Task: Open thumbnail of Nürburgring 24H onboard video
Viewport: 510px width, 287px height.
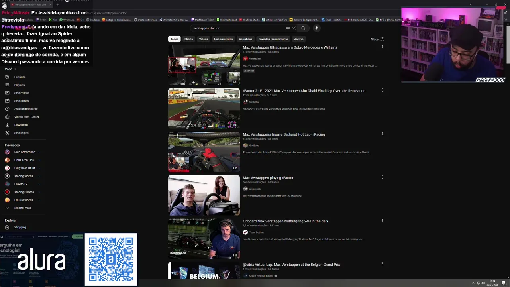Action: coord(204,238)
